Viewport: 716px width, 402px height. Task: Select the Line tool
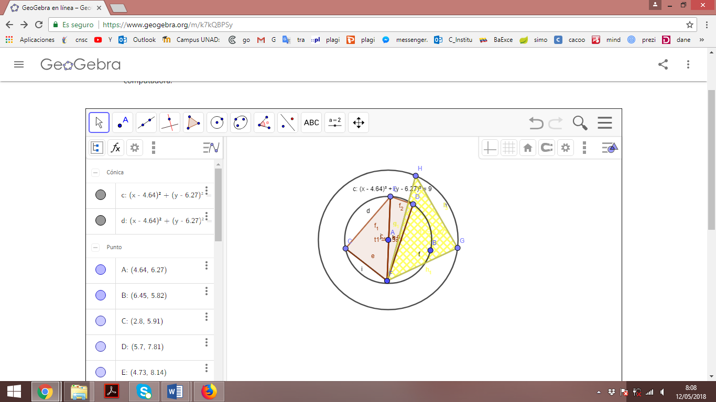click(146, 122)
